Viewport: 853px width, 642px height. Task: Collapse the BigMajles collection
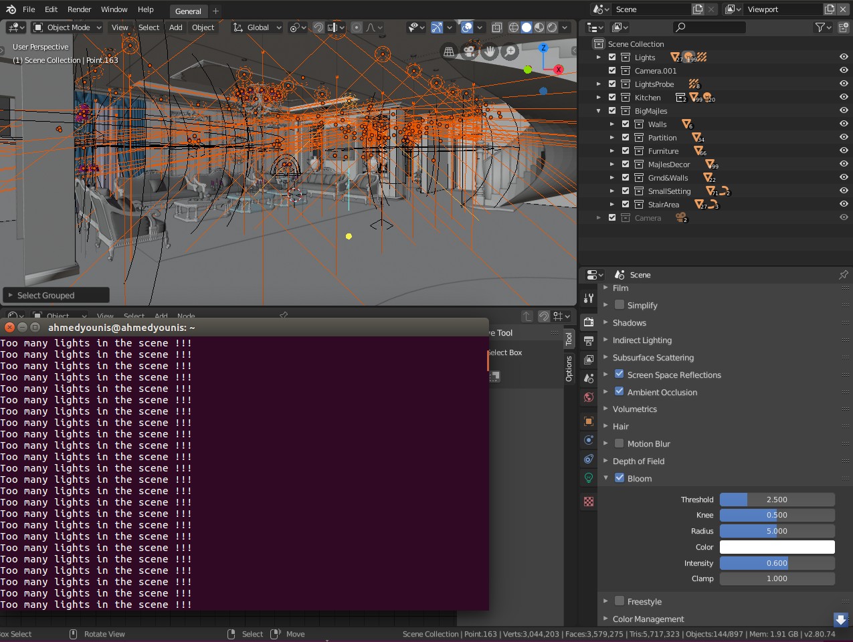[599, 111]
